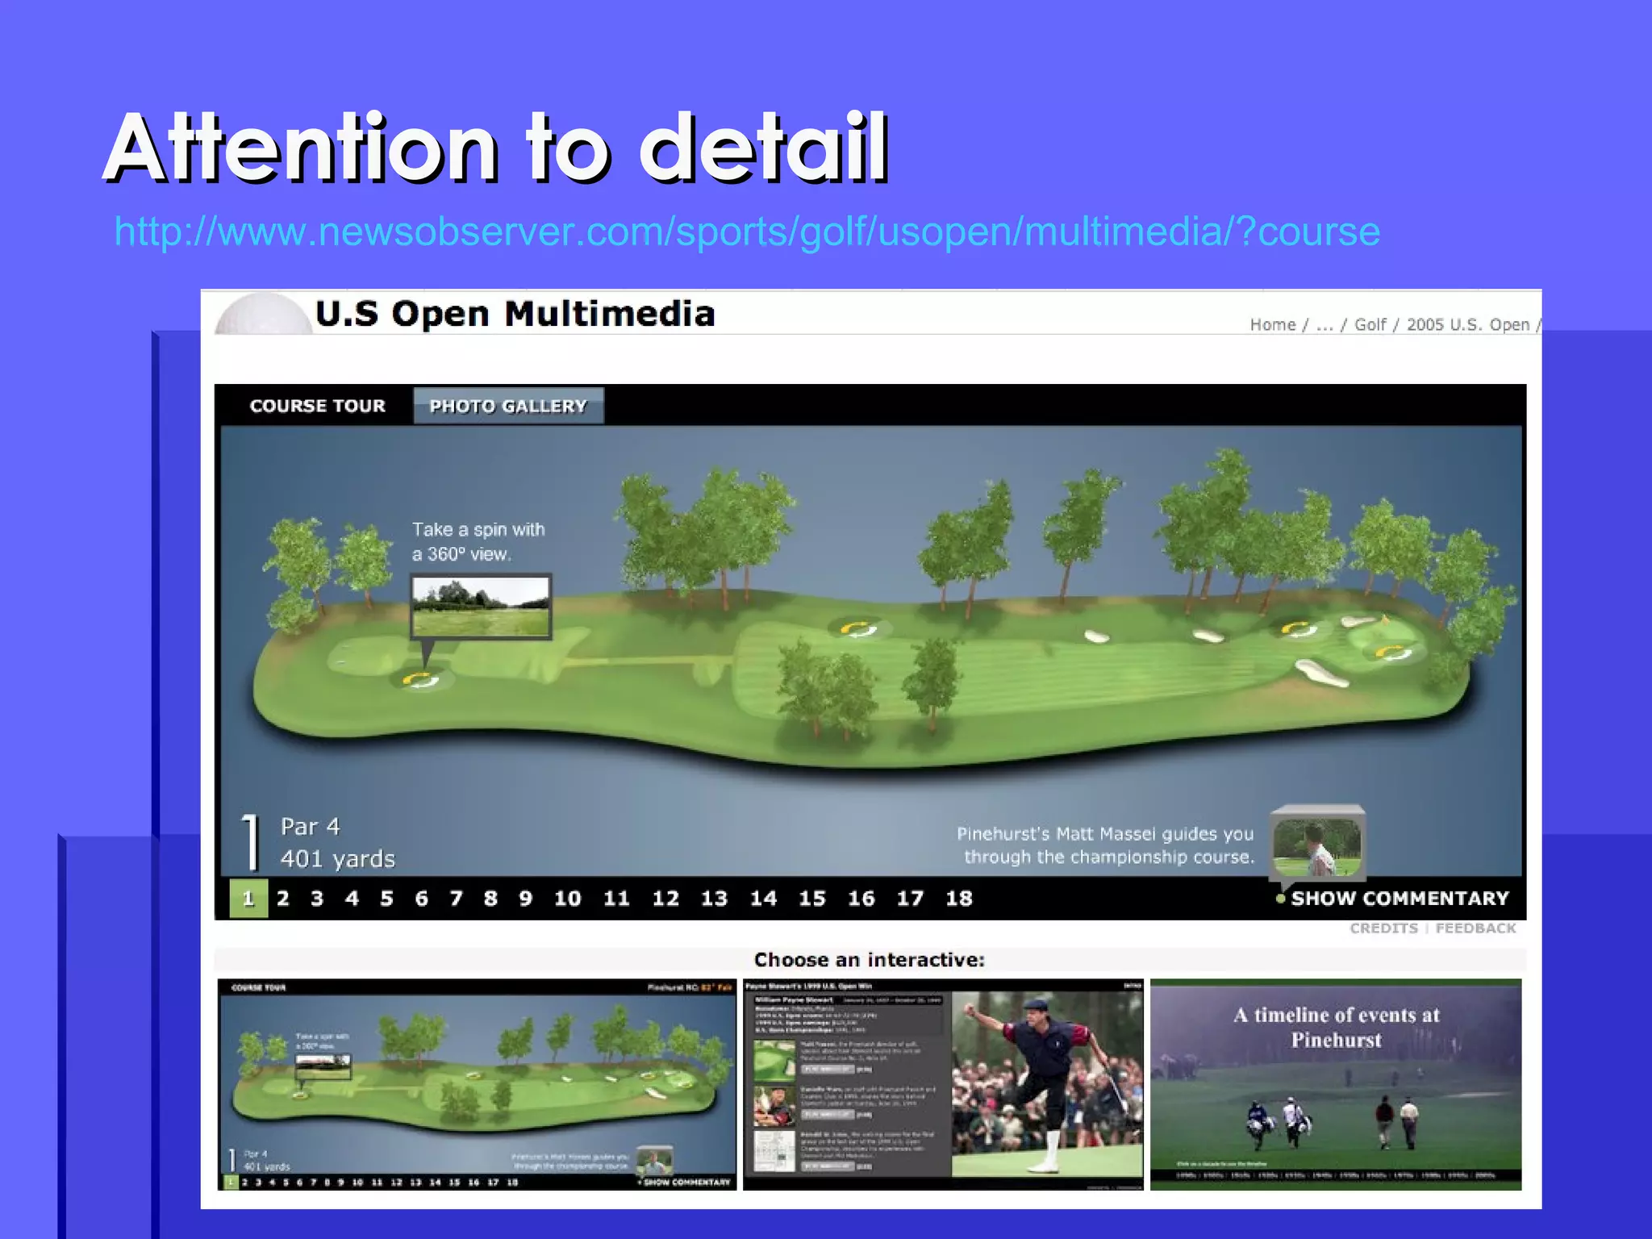1652x1239 pixels.
Task: Click the Matt Massei commentary video thumbnail
Action: click(x=1317, y=845)
